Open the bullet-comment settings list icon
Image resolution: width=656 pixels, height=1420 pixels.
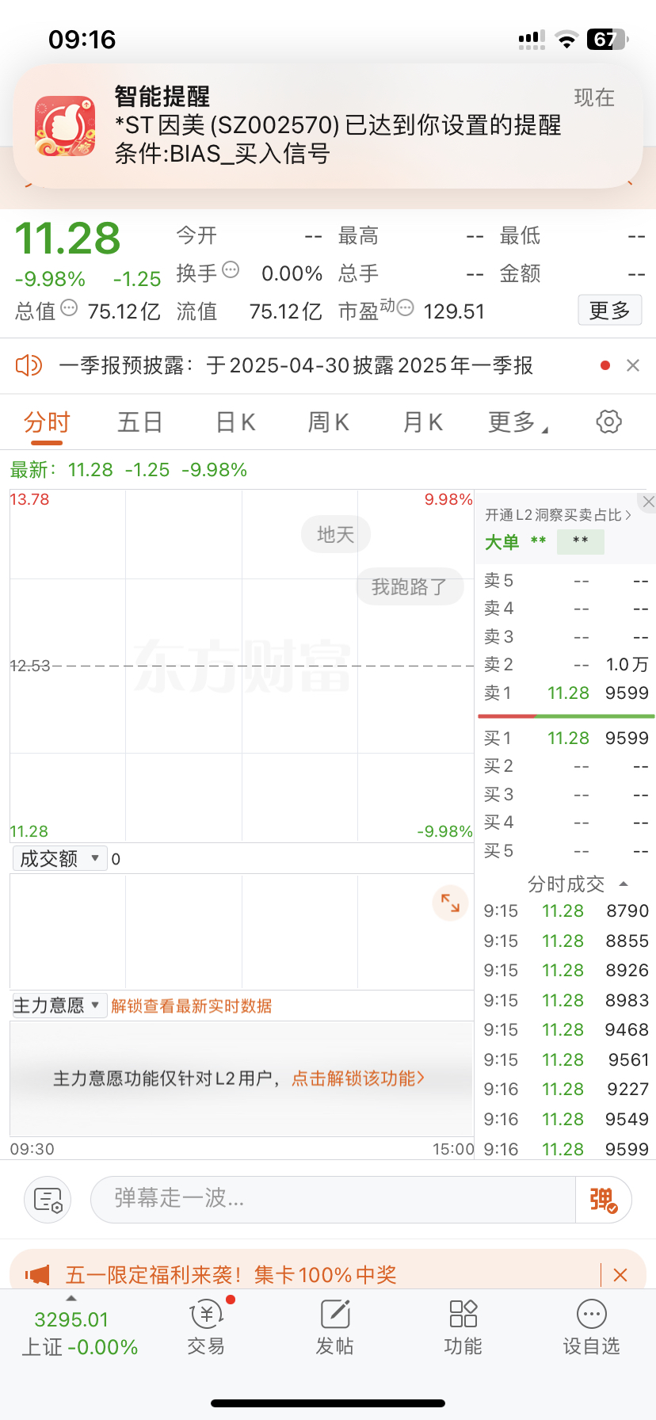(48, 1200)
